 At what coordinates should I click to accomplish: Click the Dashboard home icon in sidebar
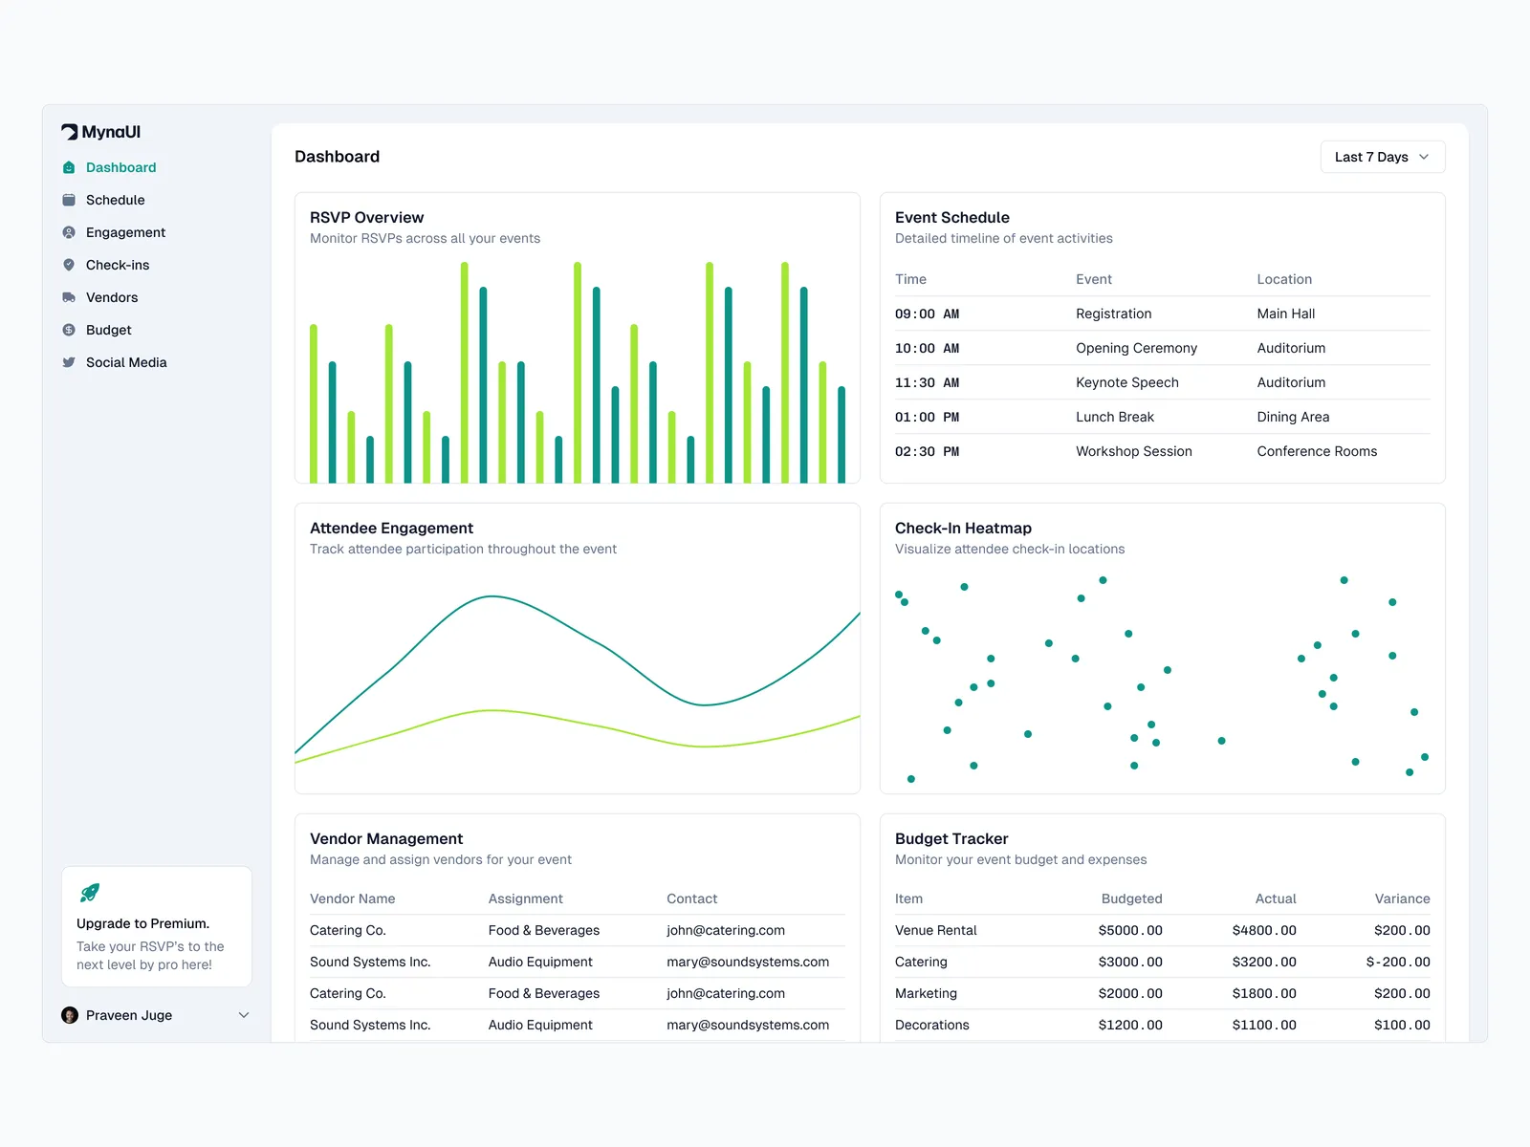point(69,167)
